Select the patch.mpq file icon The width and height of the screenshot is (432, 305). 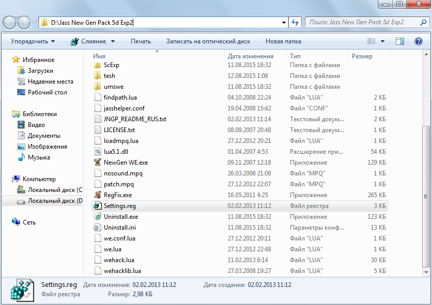click(x=98, y=184)
